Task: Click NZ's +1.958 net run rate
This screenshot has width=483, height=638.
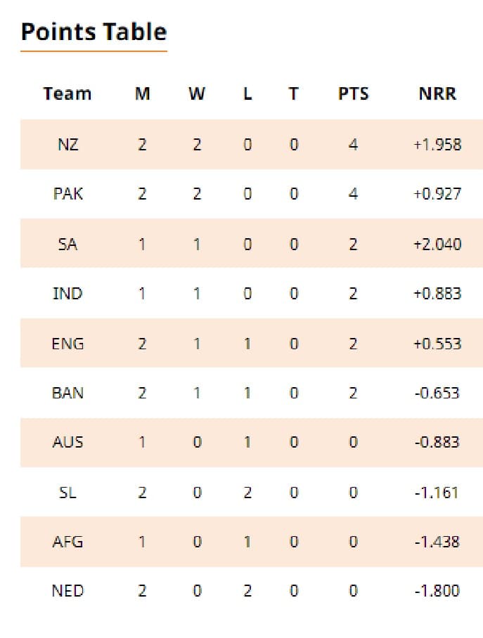Action: point(437,145)
